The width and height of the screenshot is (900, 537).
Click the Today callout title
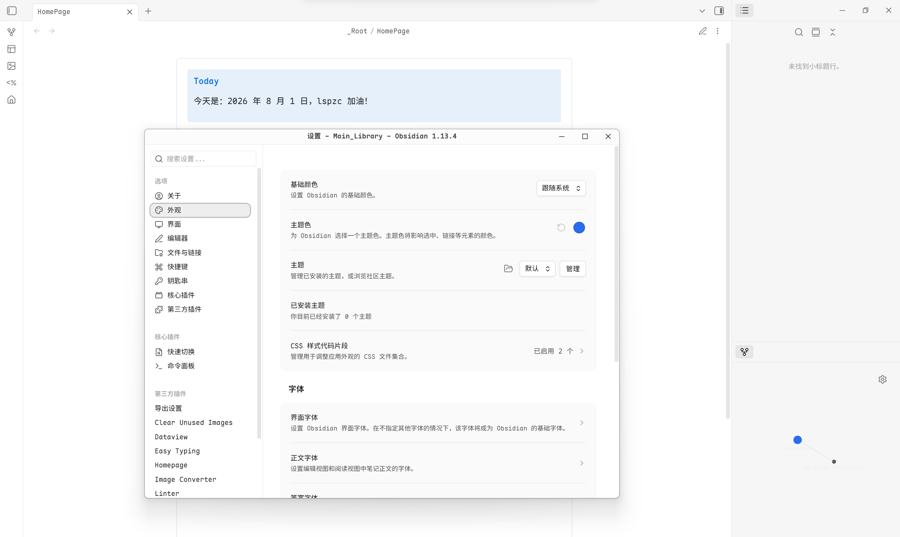tap(206, 81)
